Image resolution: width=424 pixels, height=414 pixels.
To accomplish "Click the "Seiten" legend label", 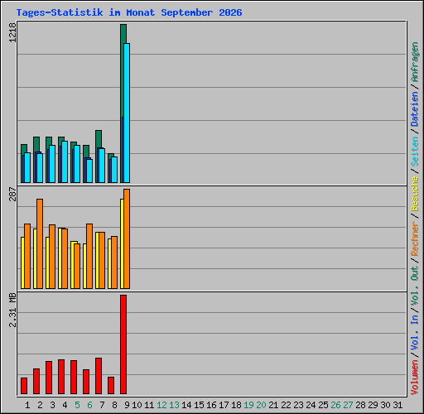I will tap(415, 152).
